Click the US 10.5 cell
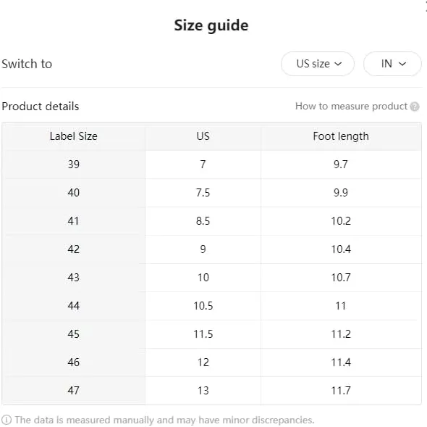Image resolution: width=427 pixels, height=427 pixels. click(x=203, y=306)
